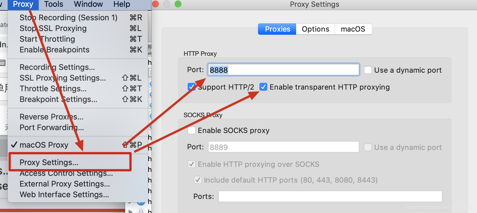
Task: Open Web Interface Settings...
Action: [x=78, y=194]
